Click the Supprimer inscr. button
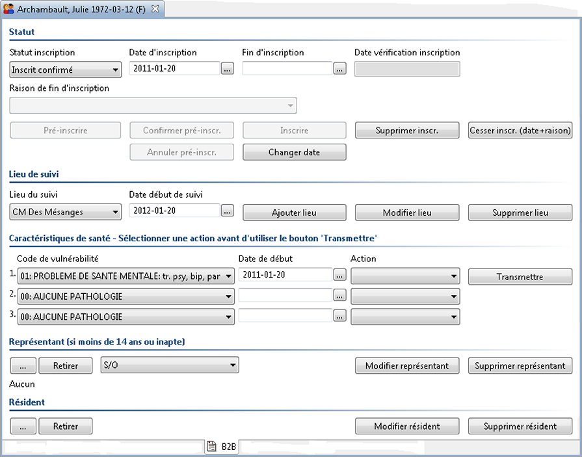This screenshot has width=582, height=457. 407,130
